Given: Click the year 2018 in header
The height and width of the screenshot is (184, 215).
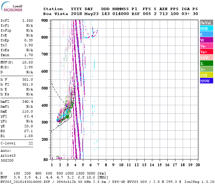Looking at the screenshot, I should point(76,14).
